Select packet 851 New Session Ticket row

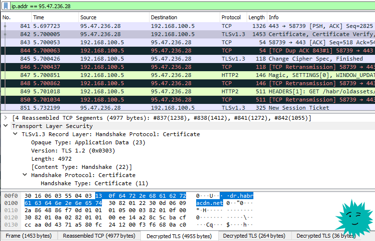point(188,108)
